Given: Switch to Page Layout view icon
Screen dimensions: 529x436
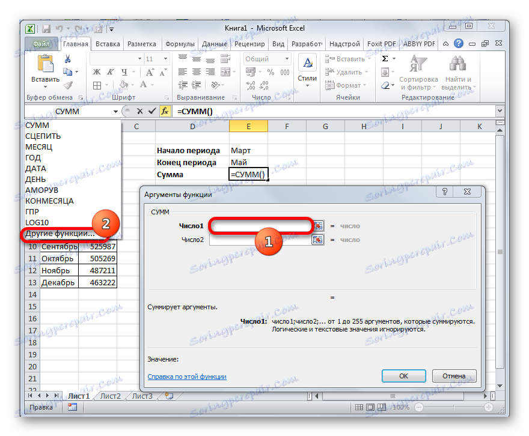Looking at the screenshot, I should (x=370, y=407).
